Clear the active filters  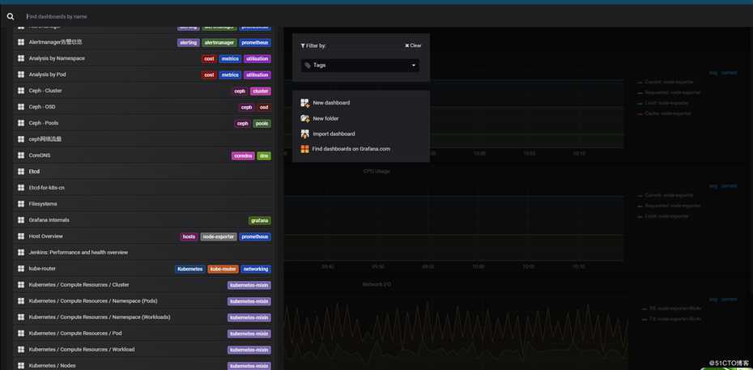pos(413,45)
